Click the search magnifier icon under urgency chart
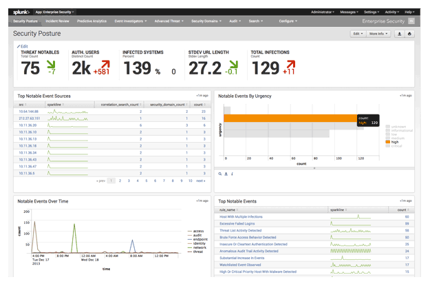 (219, 174)
